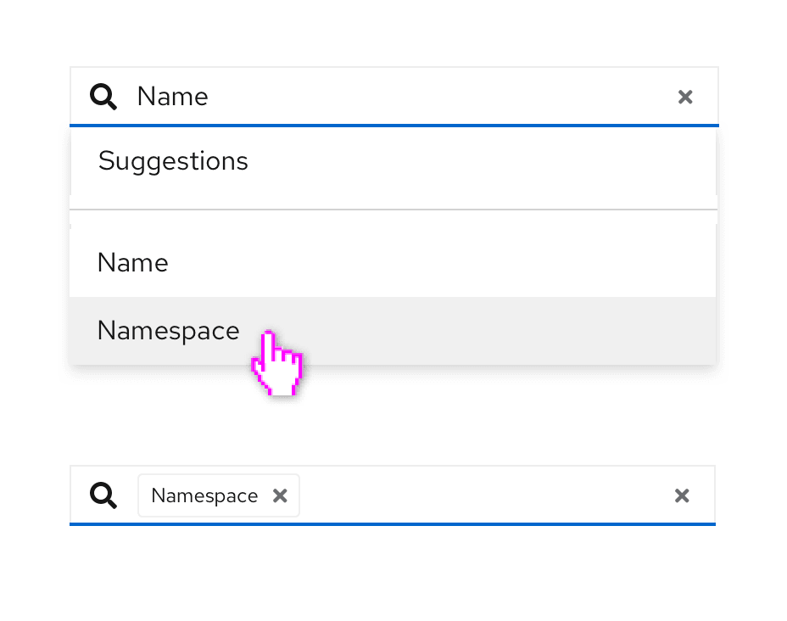Image resolution: width=787 pixels, height=621 pixels.
Task: Click the divider line below Suggestions
Action: click(x=393, y=209)
